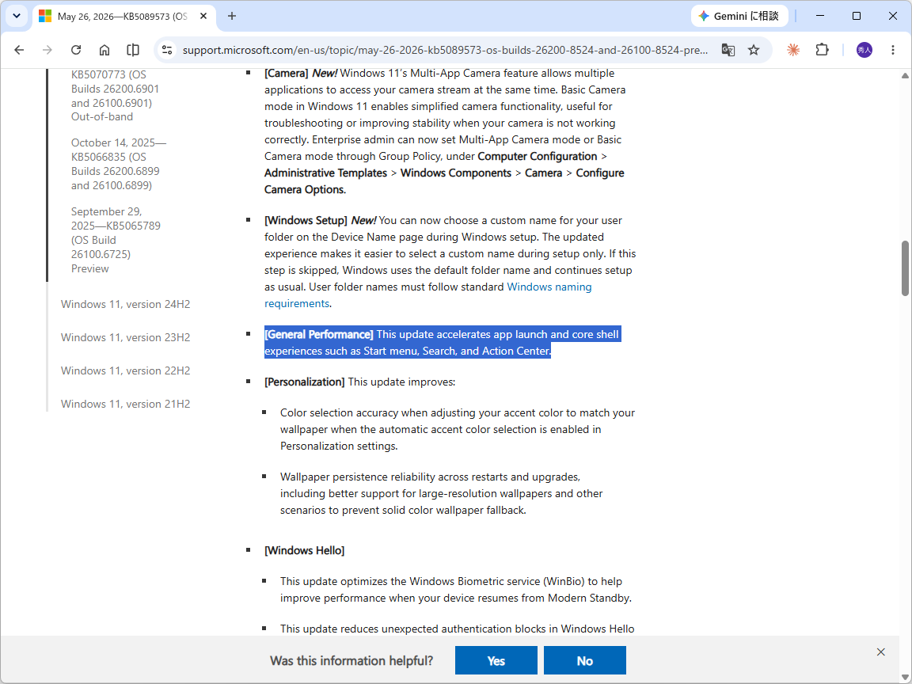Click the [Camera] heading text
The width and height of the screenshot is (912, 684).
click(x=286, y=74)
